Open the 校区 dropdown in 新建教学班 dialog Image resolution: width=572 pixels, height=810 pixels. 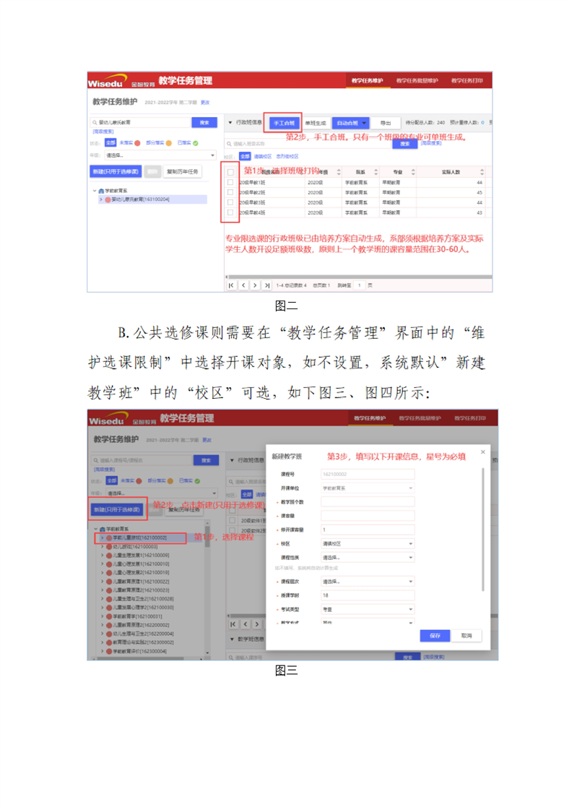[368, 544]
